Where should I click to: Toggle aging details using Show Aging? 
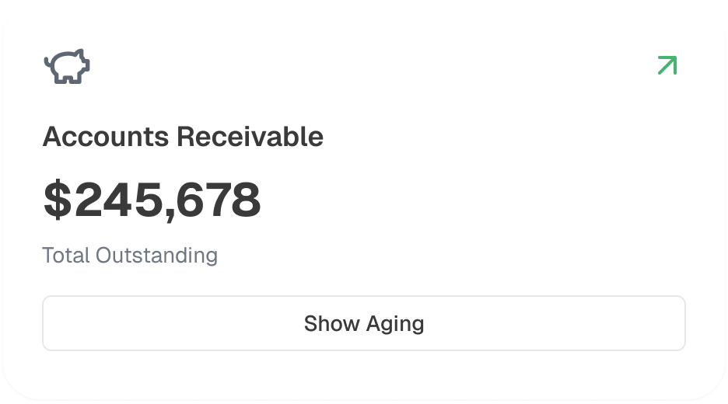point(364,323)
